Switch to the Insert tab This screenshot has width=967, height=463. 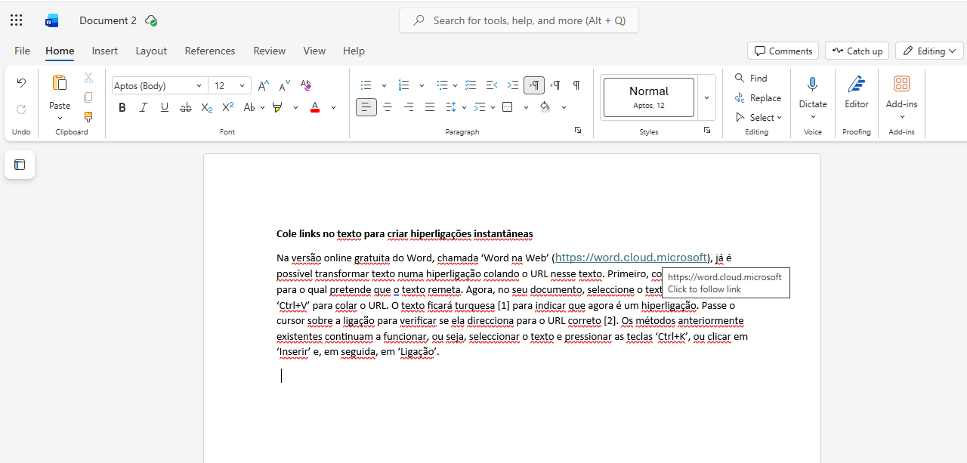(105, 51)
